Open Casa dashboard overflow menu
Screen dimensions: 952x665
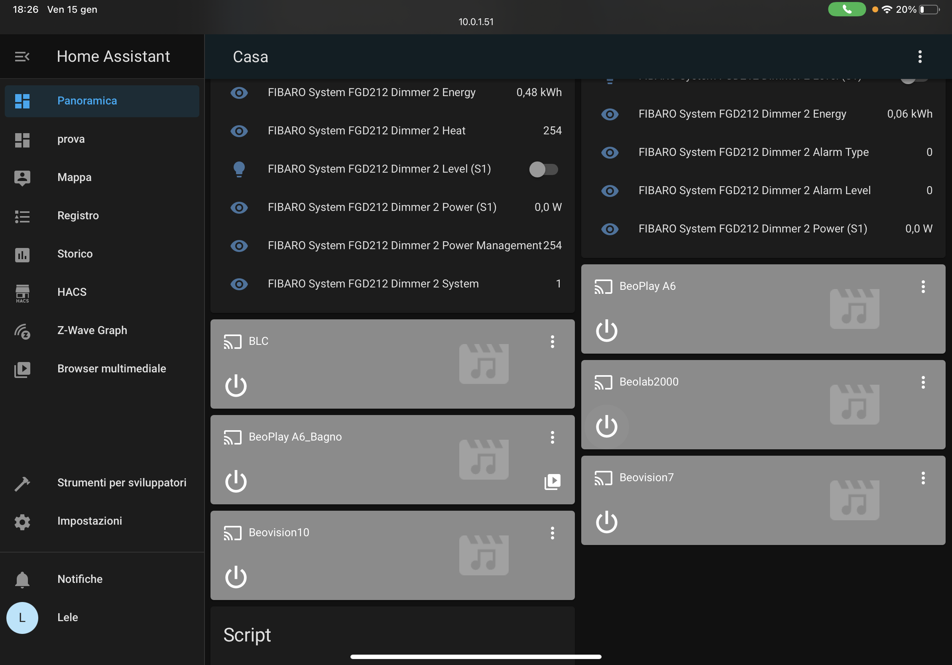click(920, 57)
